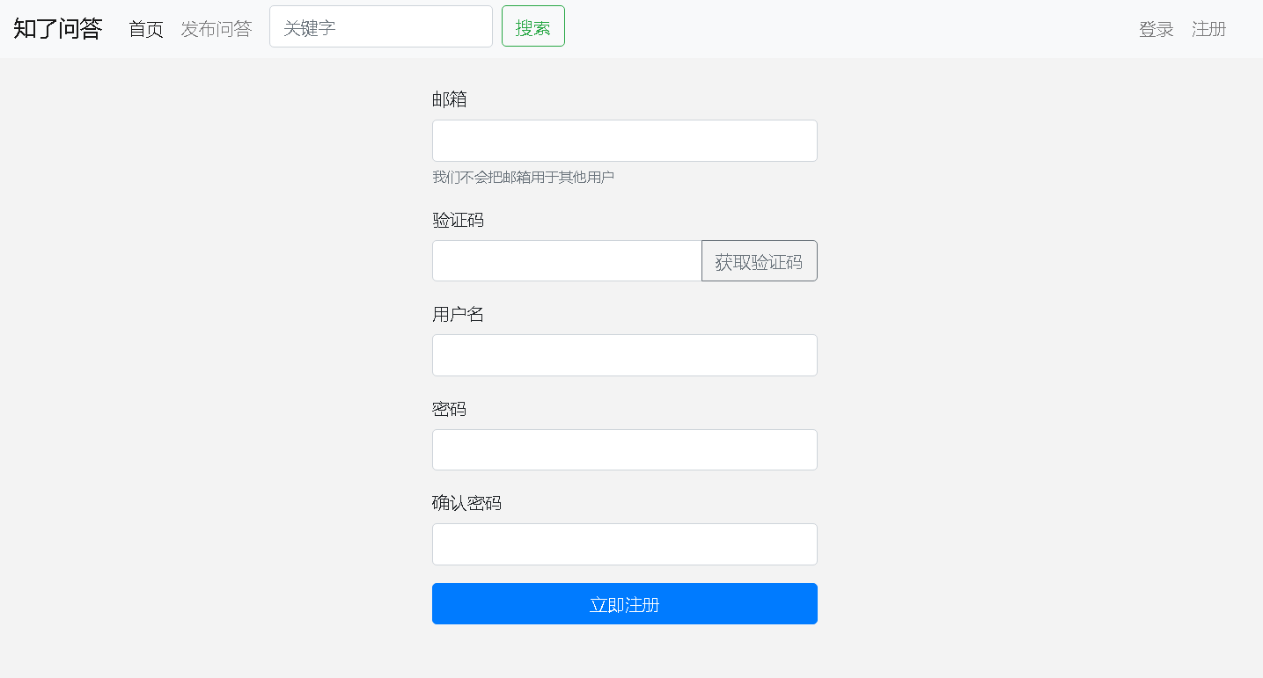Click the 确认密码 confirm password field
The height and width of the screenshot is (678, 1263).
(x=624, y=543)
